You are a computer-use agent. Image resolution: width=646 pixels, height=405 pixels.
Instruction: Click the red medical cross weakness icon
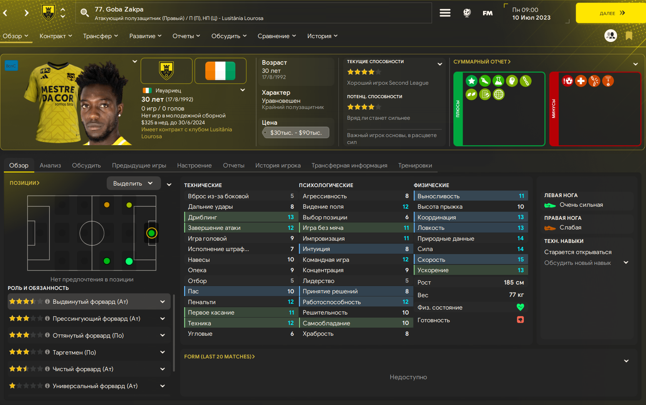[581, 81]
